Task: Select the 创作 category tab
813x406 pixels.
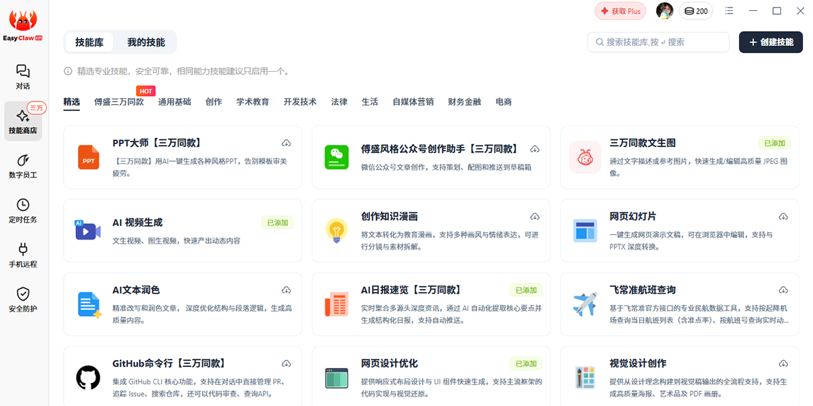Action: tap(213, 102)
